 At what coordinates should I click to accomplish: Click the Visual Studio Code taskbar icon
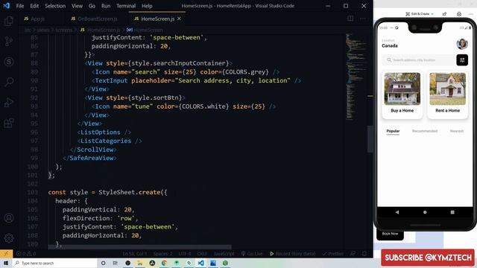[200, 263]
